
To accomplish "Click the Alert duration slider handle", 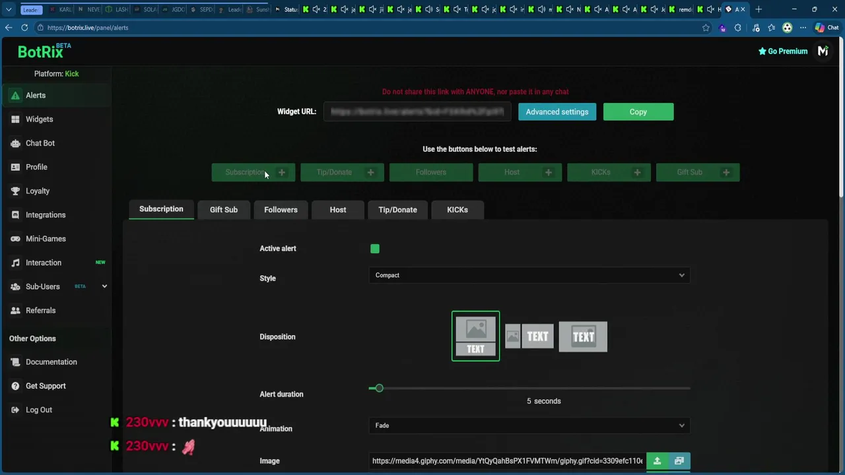I will point(379,388).
